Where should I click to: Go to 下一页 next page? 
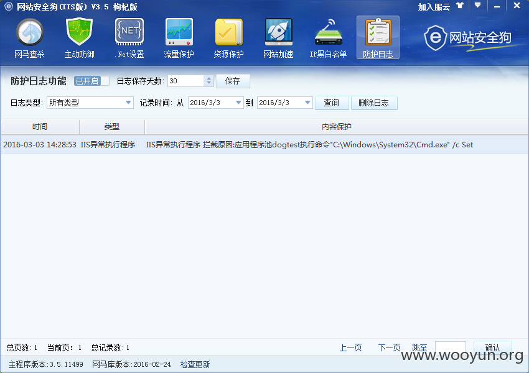(x=389, y=348)
